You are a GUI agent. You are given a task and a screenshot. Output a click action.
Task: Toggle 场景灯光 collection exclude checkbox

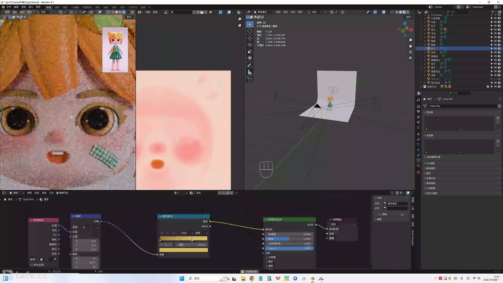tap(488, 86)
